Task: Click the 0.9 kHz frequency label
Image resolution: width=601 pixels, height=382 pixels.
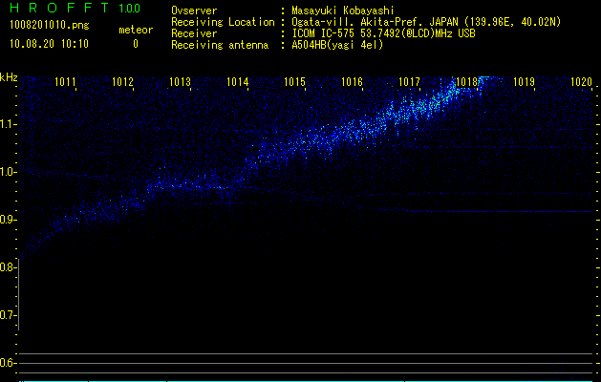Action: [8, 220]
